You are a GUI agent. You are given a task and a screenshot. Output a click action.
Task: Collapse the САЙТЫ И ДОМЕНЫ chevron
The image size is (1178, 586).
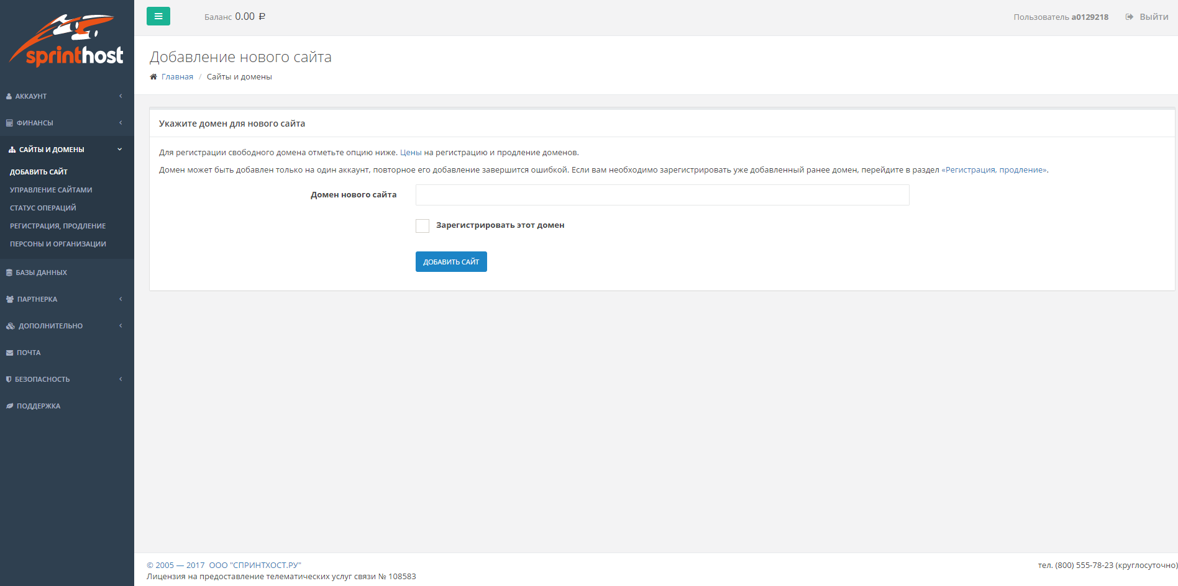point(120,150)
